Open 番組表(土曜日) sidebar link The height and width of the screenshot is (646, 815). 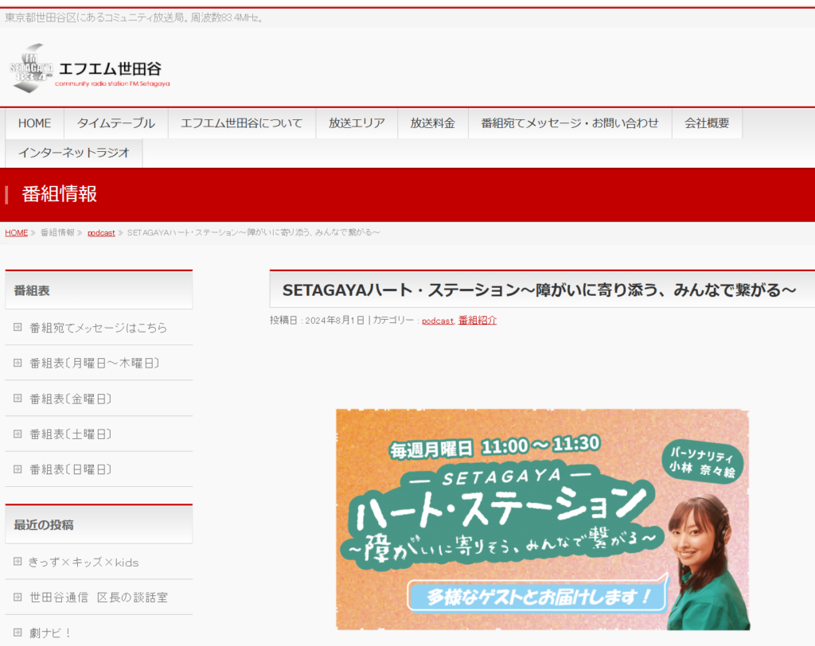pyautogui.click(x=71, y=434)
